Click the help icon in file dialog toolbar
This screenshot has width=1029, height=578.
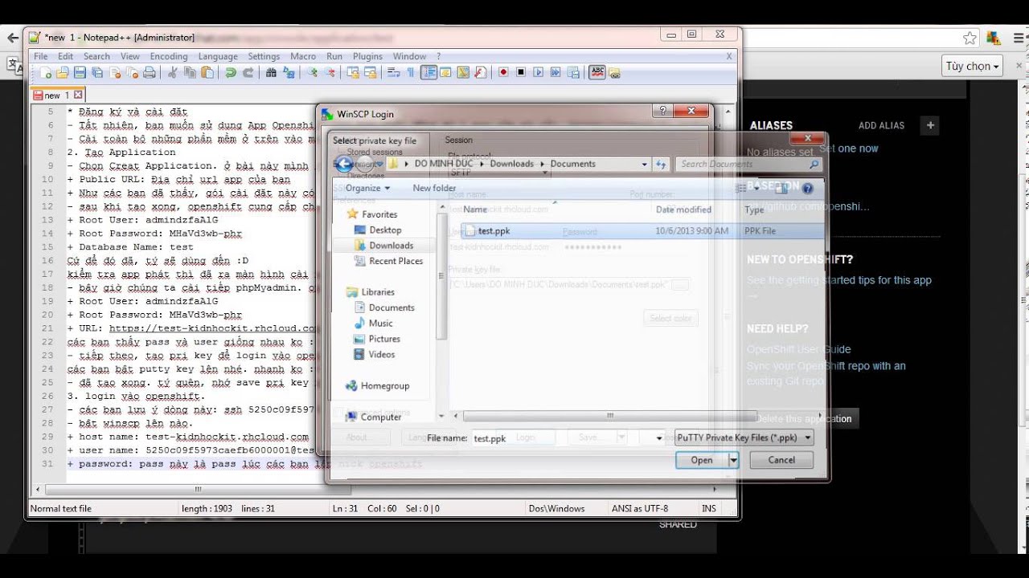[x=808, y=188]
